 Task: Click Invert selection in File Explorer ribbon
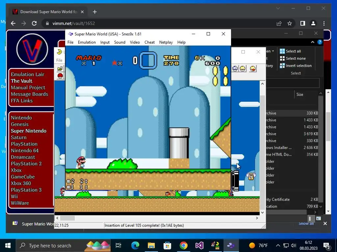[296, 66]
